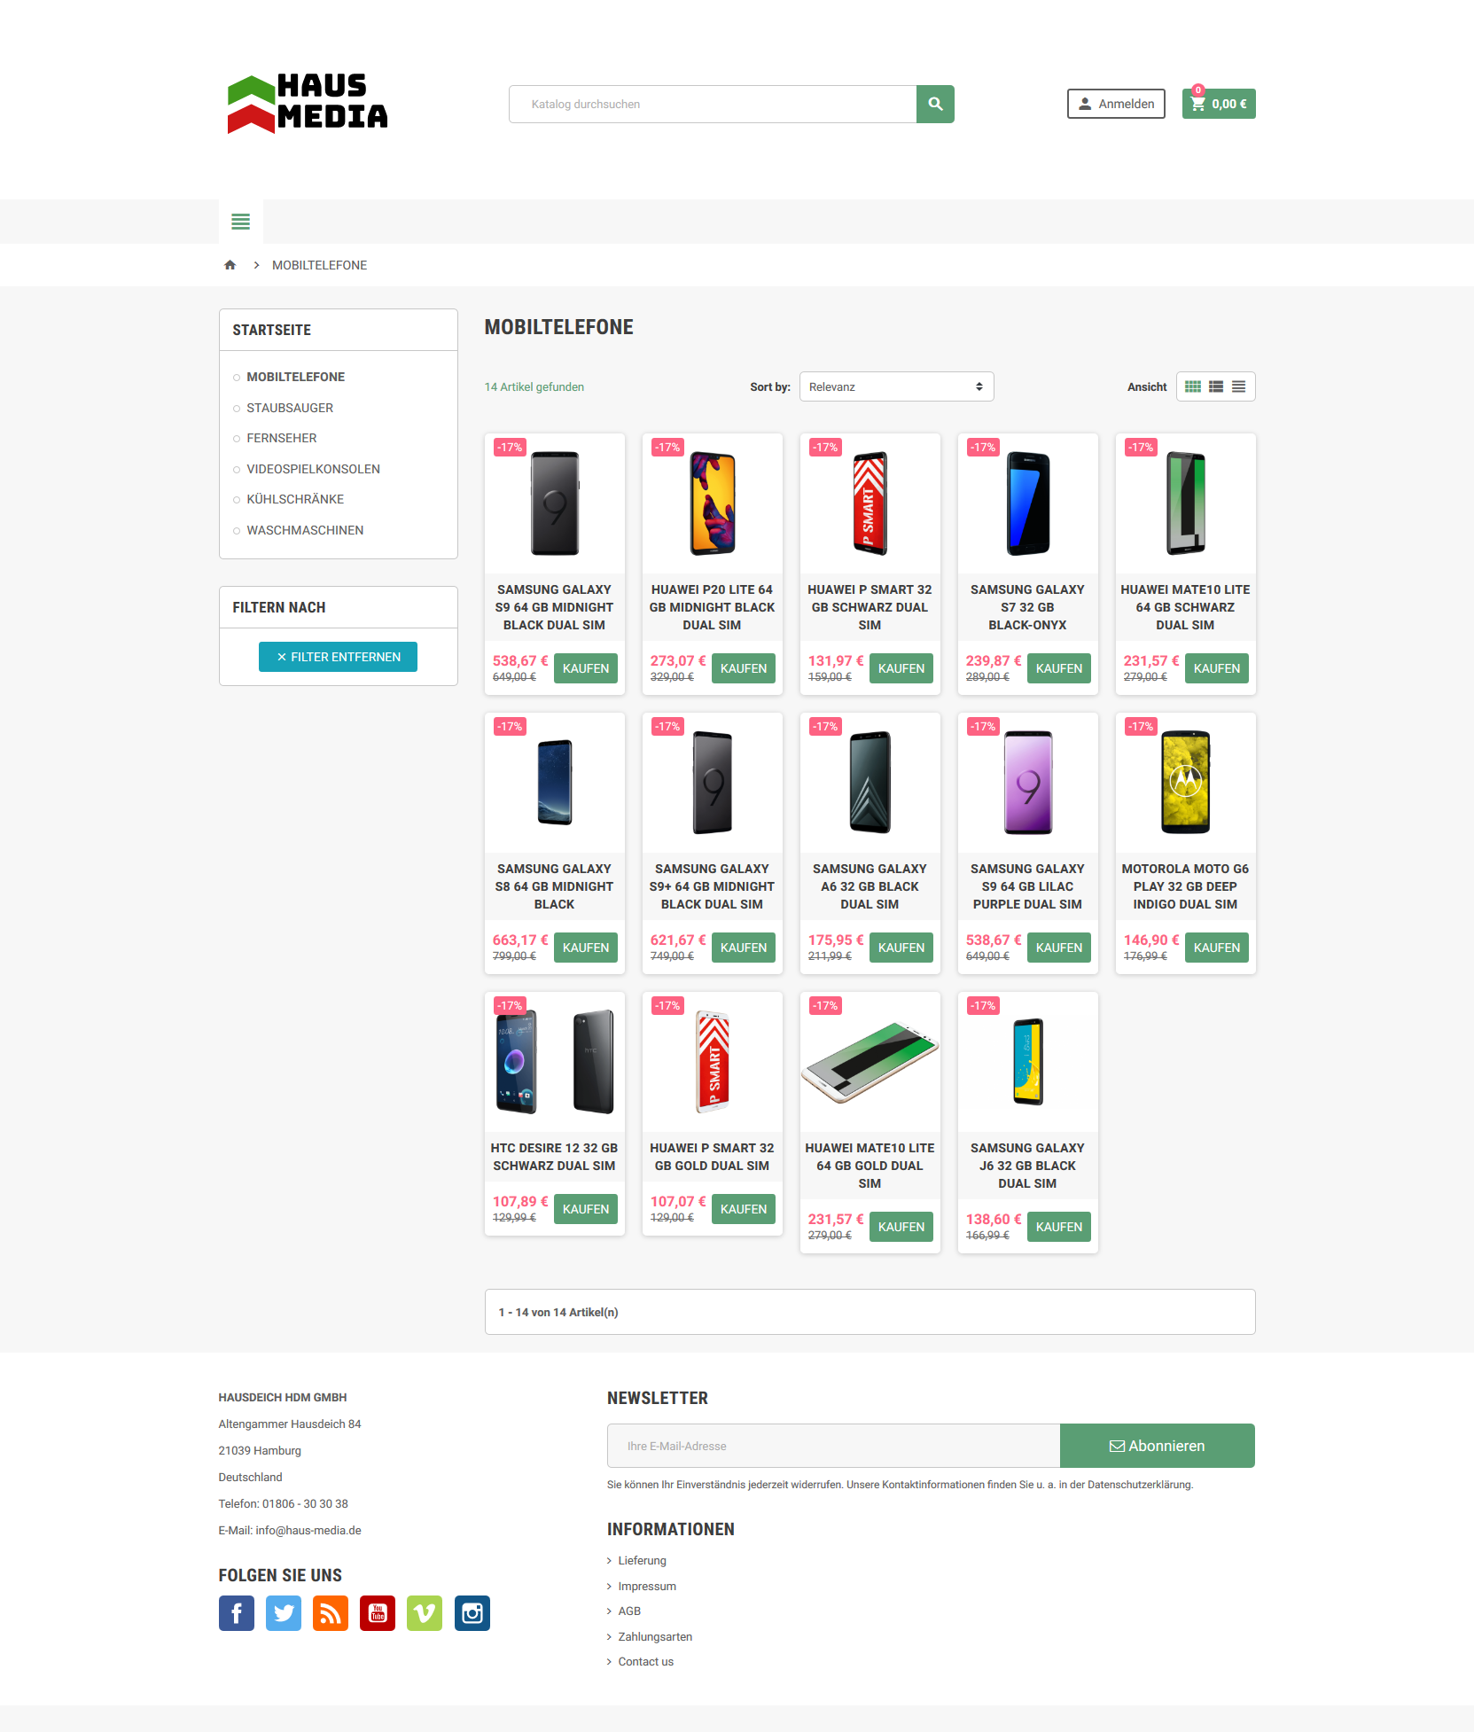
Task: Open Huawei Mate10 Lite Schwarz image
Action: tap(1186, 503)
